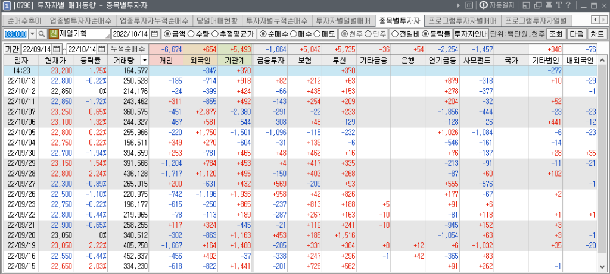
Task: Click the stock code input field
Action: click(15, 34)
